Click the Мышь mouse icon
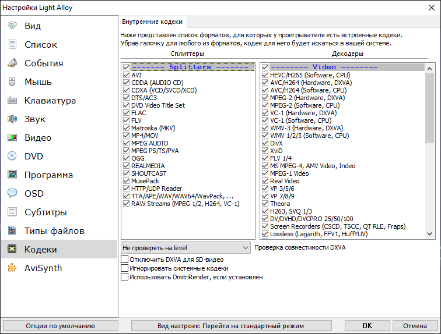 (12, 81)
